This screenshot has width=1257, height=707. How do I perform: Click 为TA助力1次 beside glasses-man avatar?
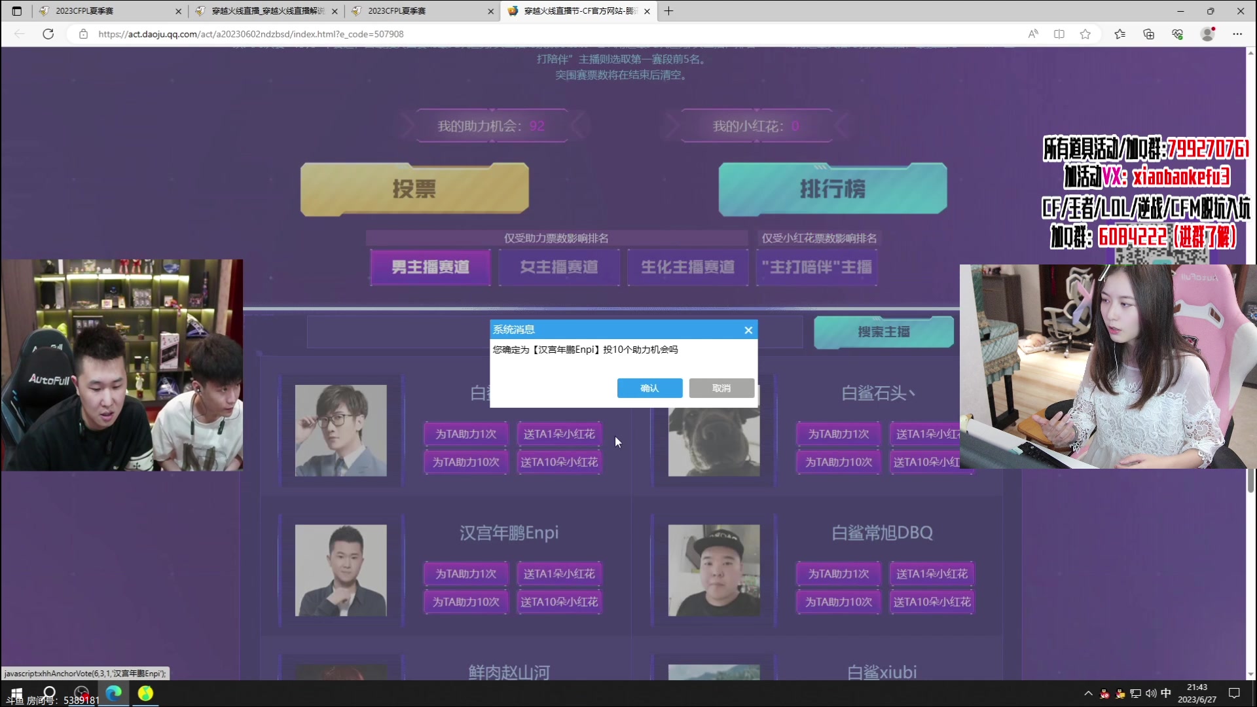[x=466, y=434]
